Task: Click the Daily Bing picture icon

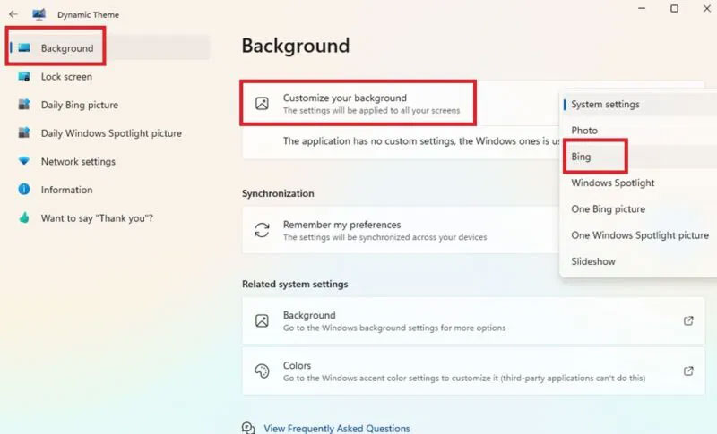Action: pos(24,105)
